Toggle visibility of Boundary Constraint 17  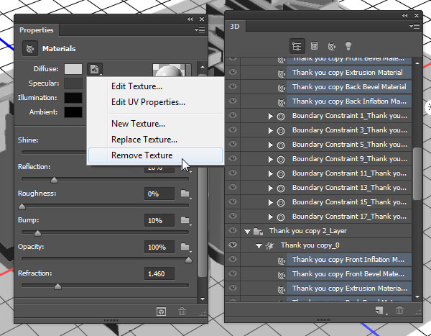point(233,216)
